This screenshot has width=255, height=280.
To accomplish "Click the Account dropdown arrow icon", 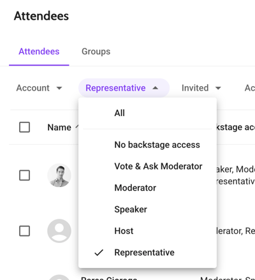I will point(59,88).
